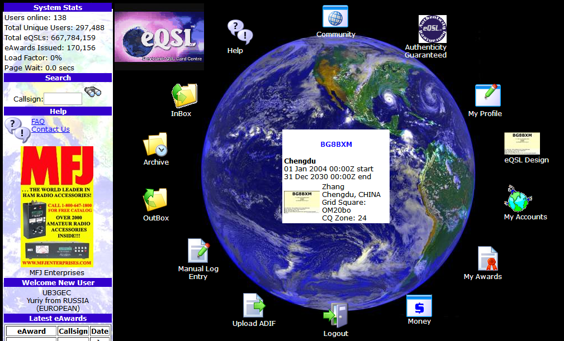Open the InBox folder icon

(184, 95)
